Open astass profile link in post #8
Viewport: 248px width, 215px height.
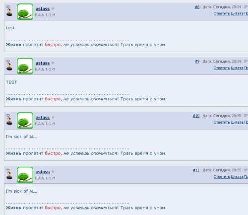click(43, 8)
